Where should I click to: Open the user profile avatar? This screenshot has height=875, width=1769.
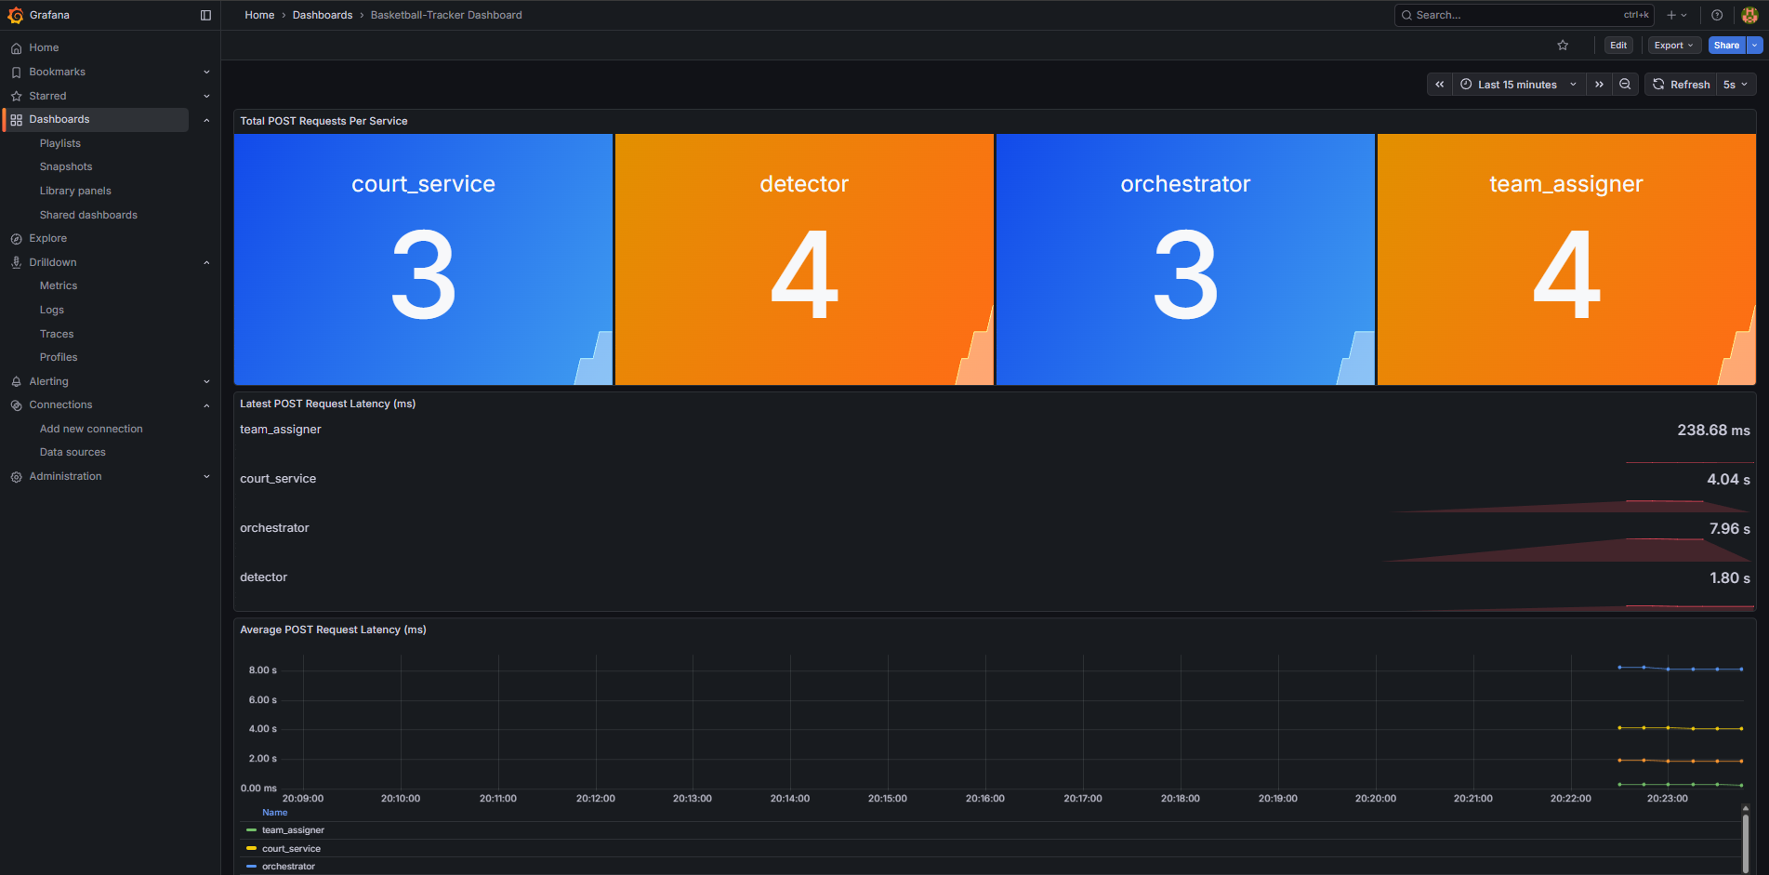click(x=1749, y=15)
